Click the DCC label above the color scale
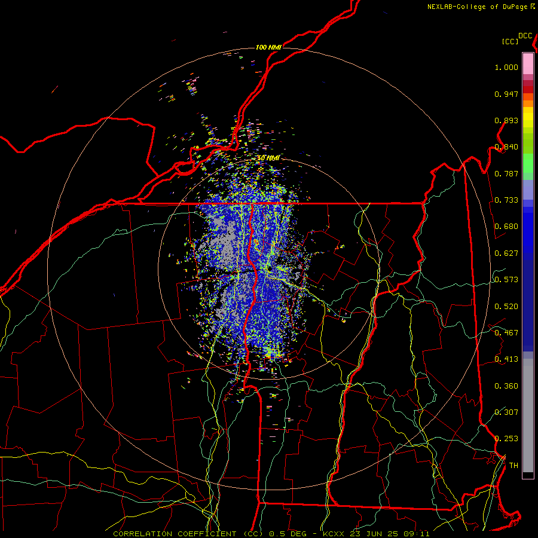 pyautogui.click(x=525, y=36)
